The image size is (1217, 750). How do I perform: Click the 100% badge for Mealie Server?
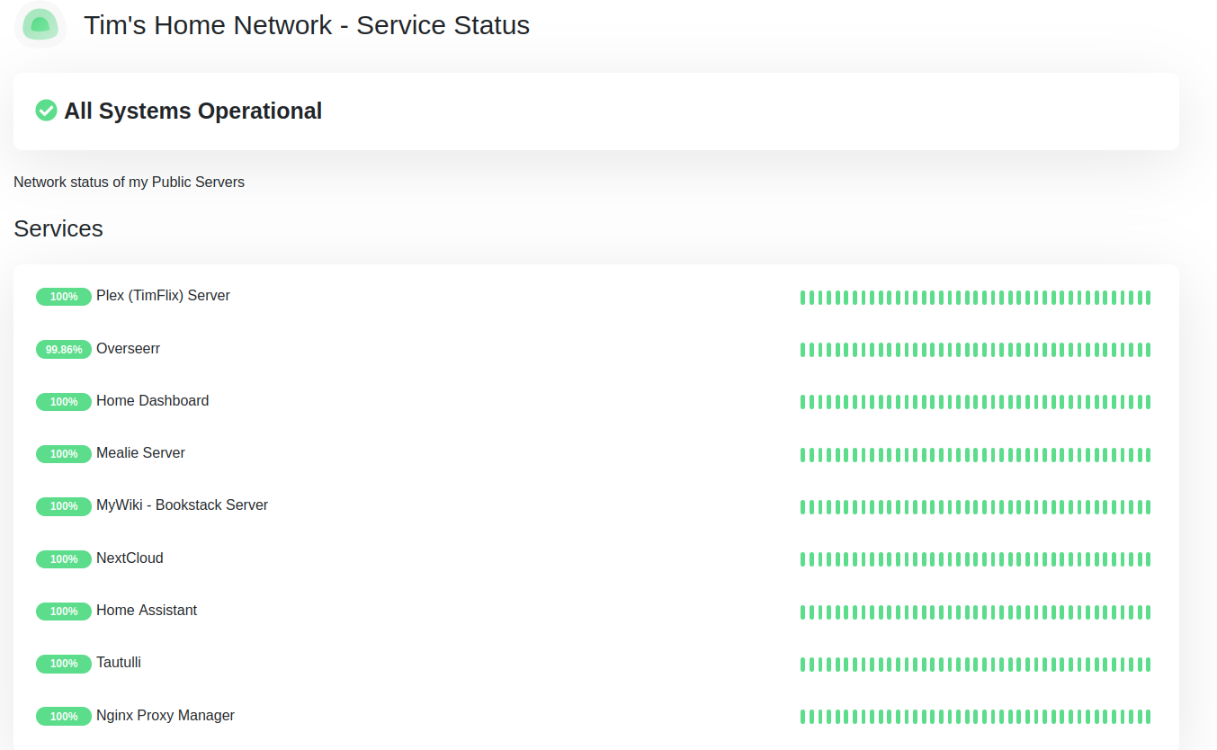[64, 454]
